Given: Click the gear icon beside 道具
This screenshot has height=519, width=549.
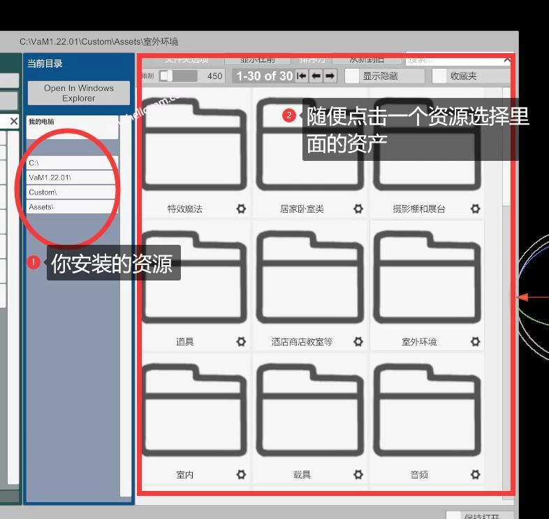Looking at the screenshot, I should coord(241,342).
